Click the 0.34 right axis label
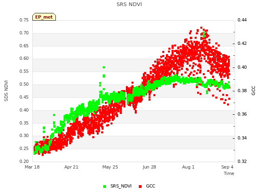This screenshot has width=259, height=194. point(242,138)
